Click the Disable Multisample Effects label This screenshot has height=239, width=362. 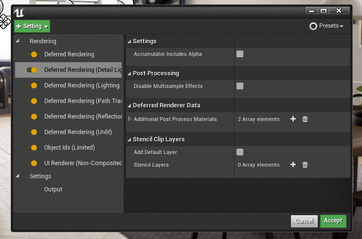coord(168,86)
